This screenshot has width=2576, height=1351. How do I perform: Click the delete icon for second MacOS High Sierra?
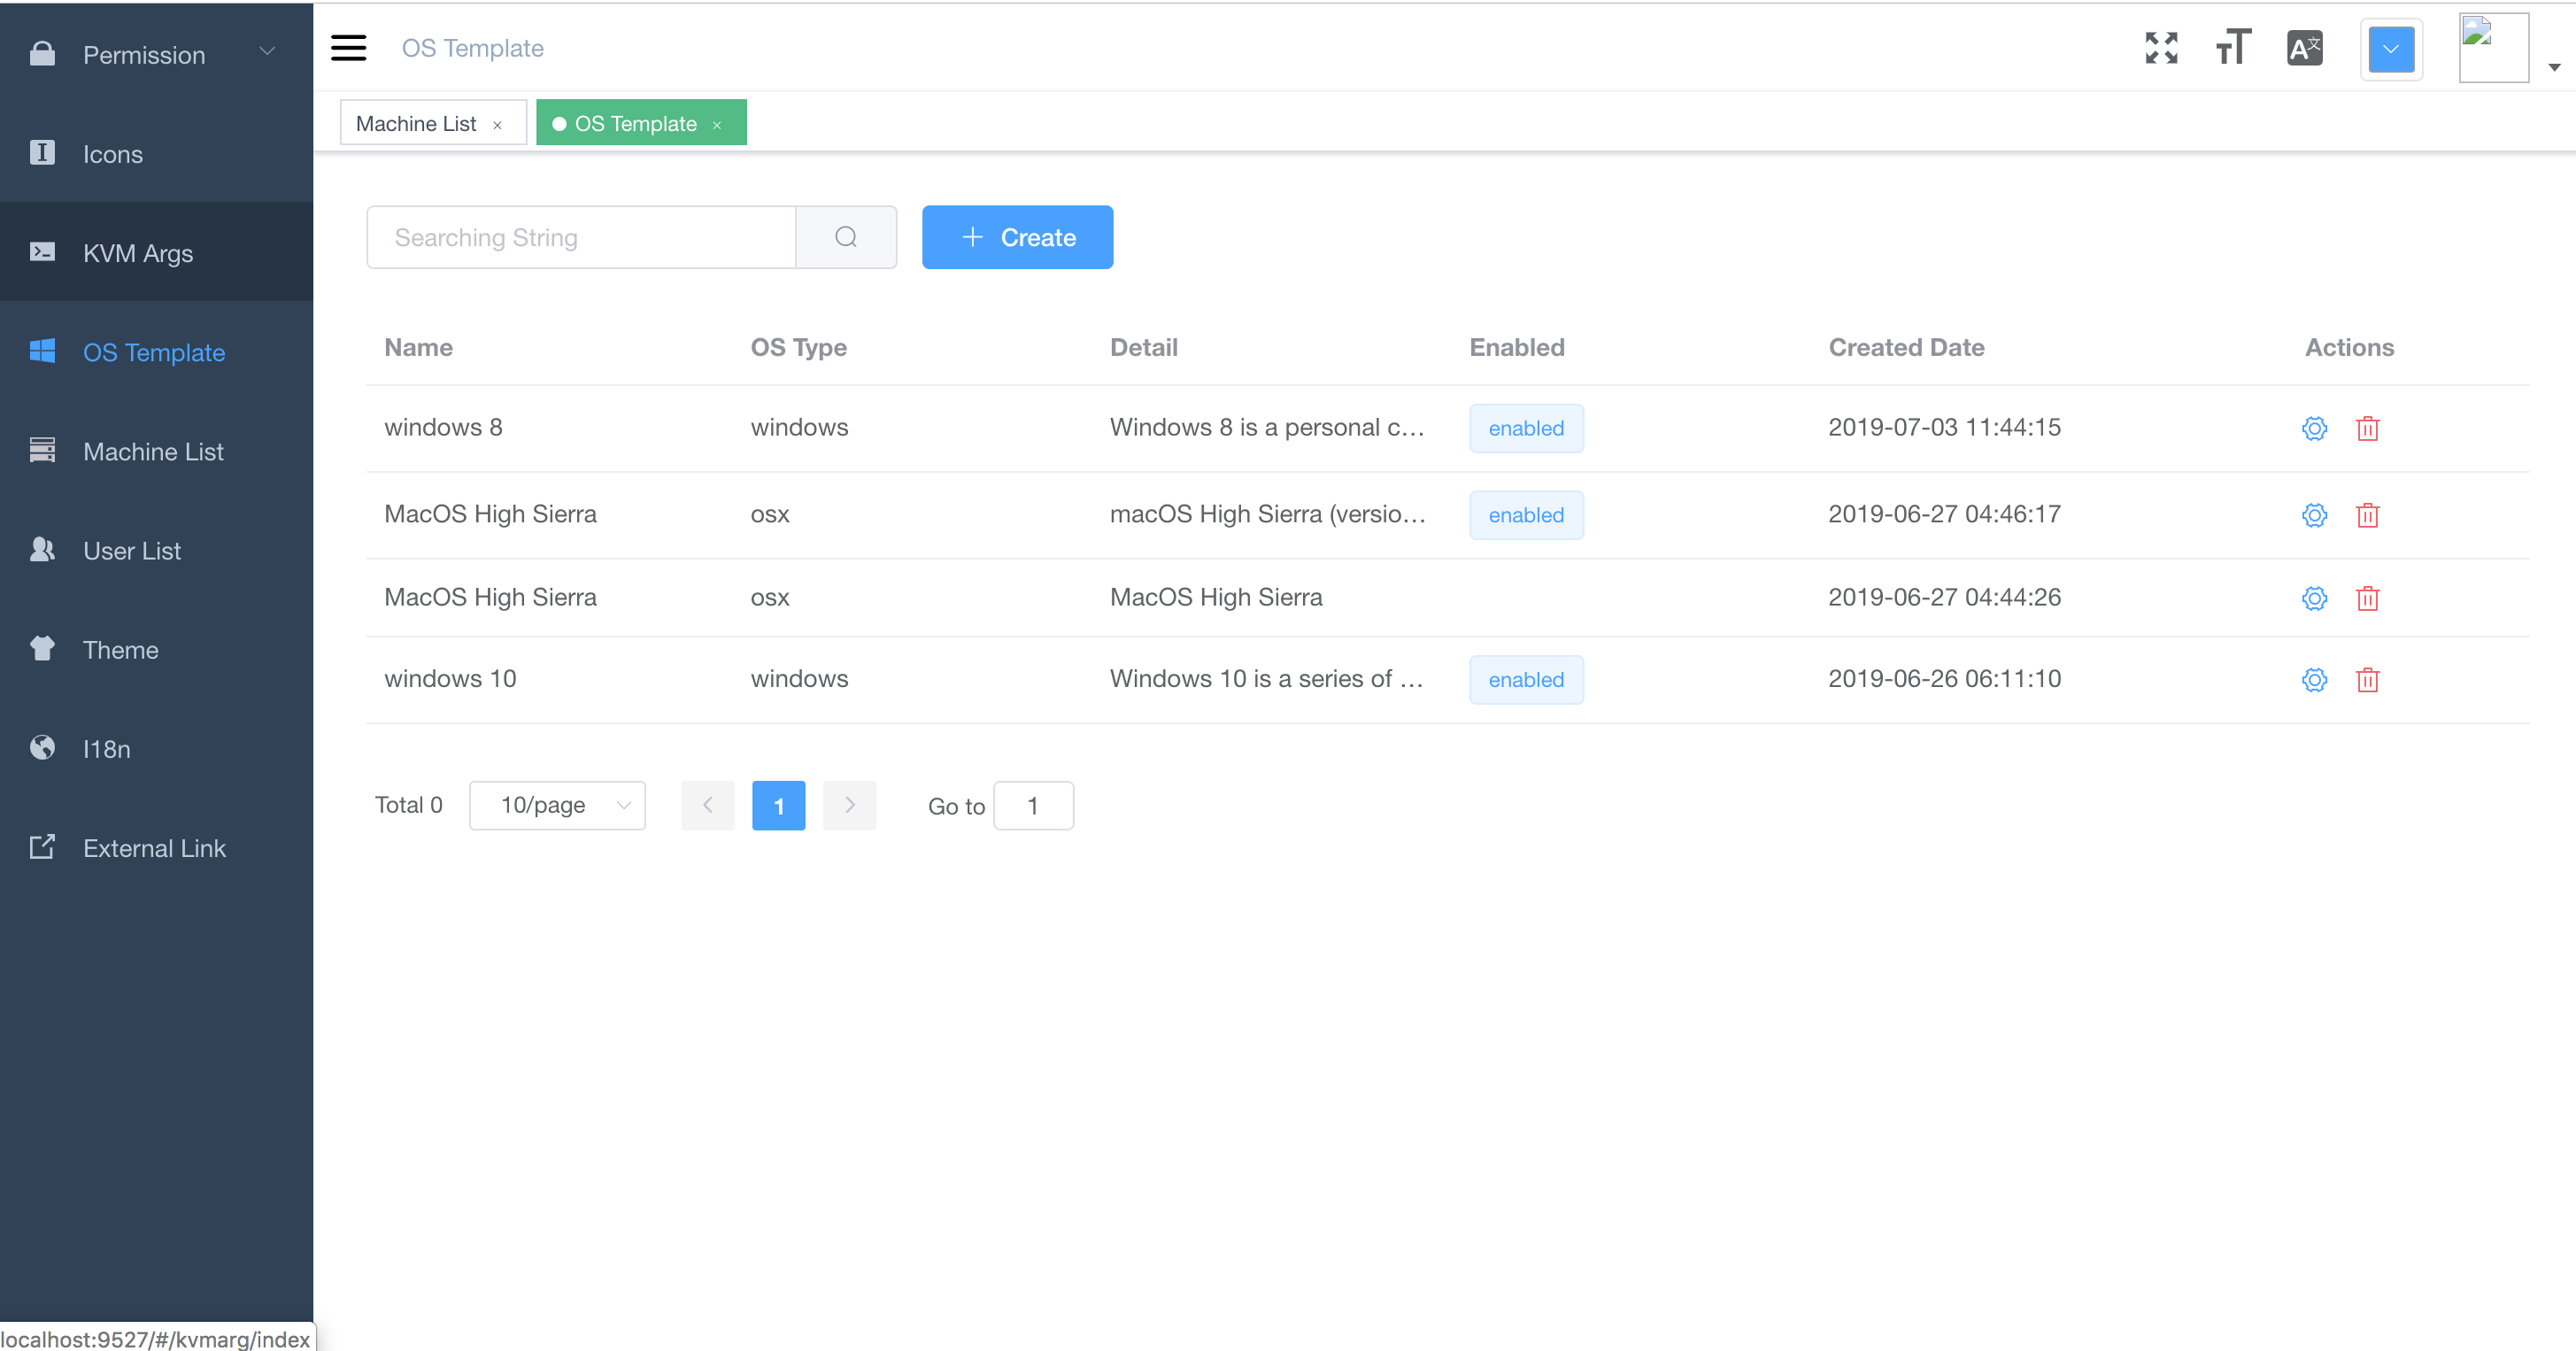pos(2368,598)
